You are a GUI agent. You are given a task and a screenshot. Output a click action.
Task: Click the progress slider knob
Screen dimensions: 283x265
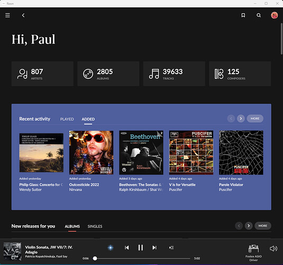(95, 259)
